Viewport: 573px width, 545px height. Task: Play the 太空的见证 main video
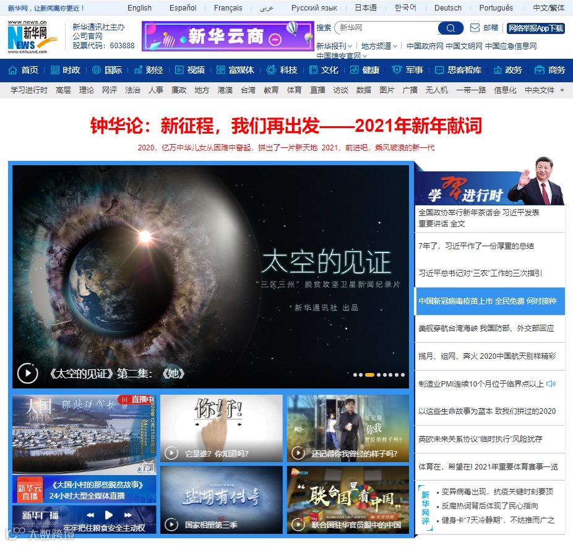click(27, 373)
